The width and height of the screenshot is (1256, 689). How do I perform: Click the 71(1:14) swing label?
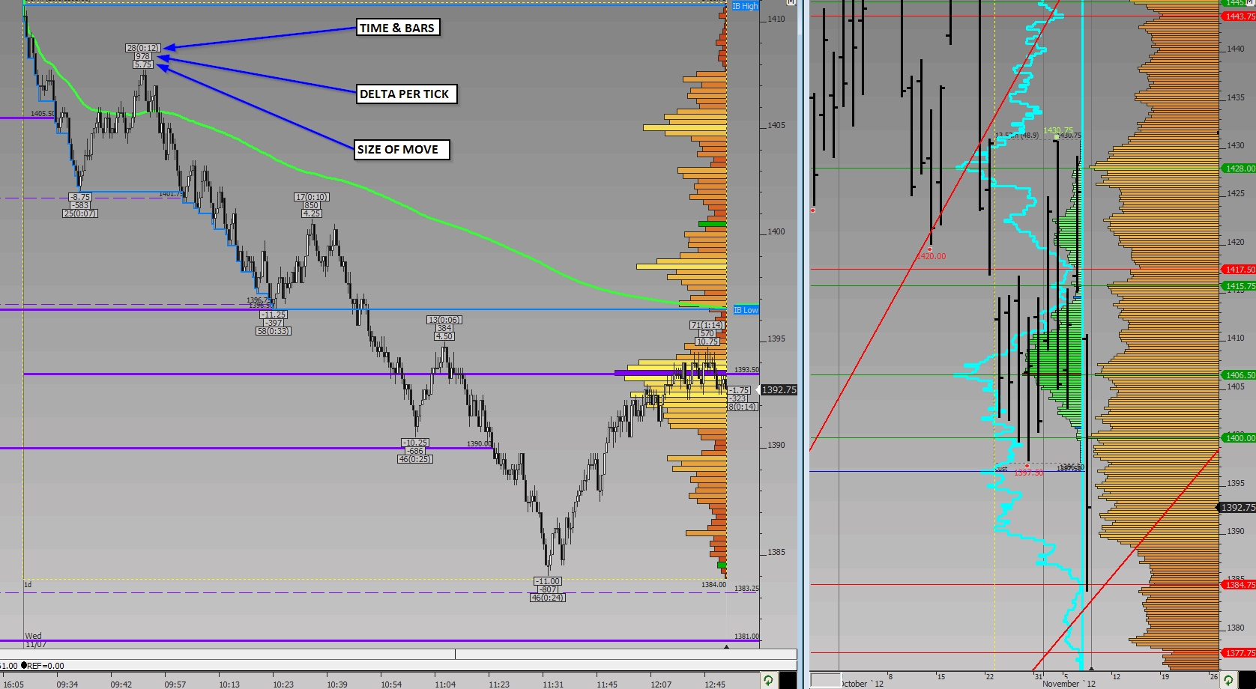click(x=707, y=325)
